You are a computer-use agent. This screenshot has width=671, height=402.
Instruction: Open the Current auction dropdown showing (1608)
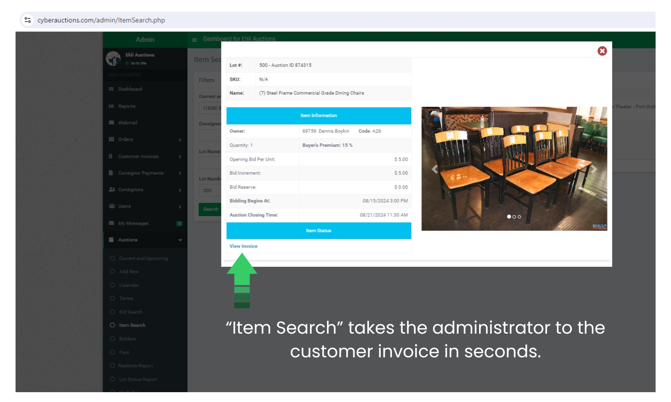point(210,108)
